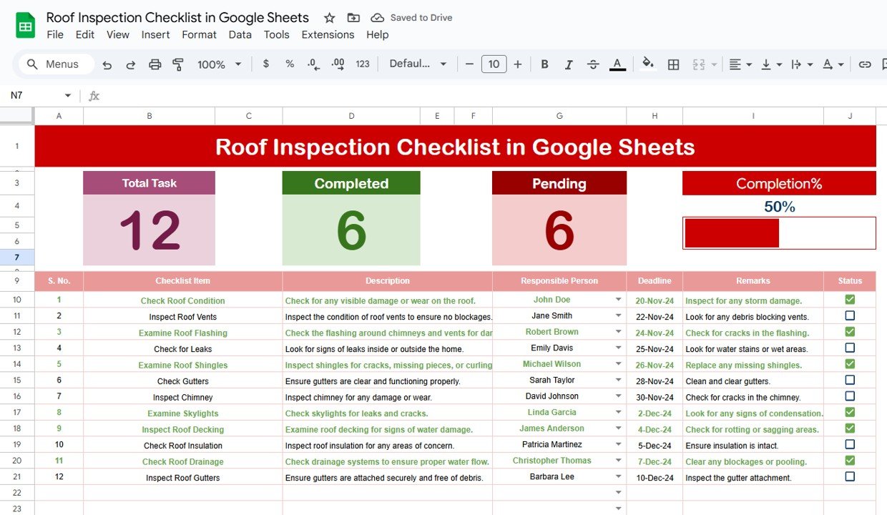This screenshot has width=887, height=515.
Task: Open the Data menu
Action: 240,34
